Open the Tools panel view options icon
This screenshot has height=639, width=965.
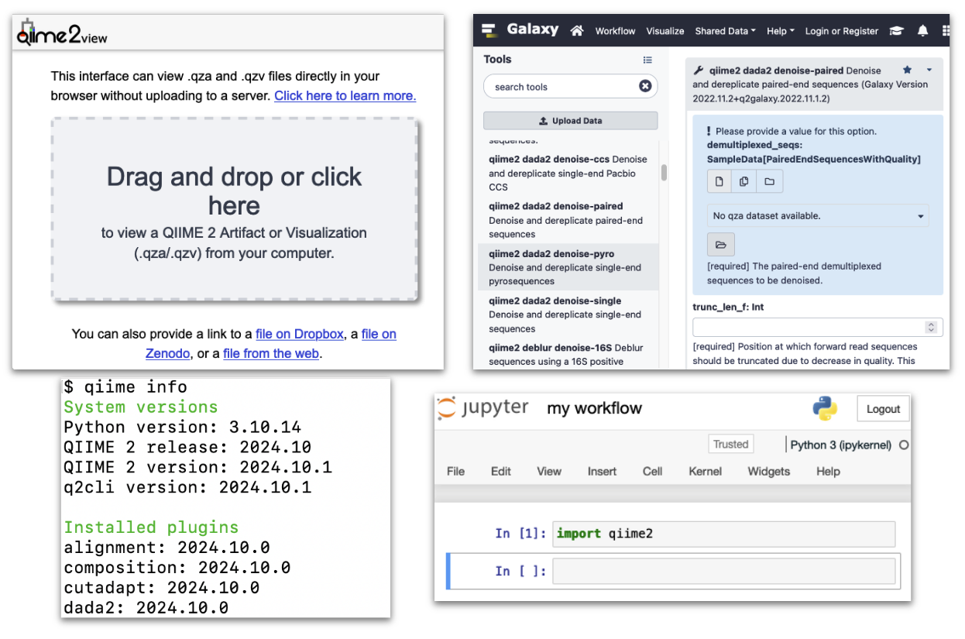tap(647, 60)
